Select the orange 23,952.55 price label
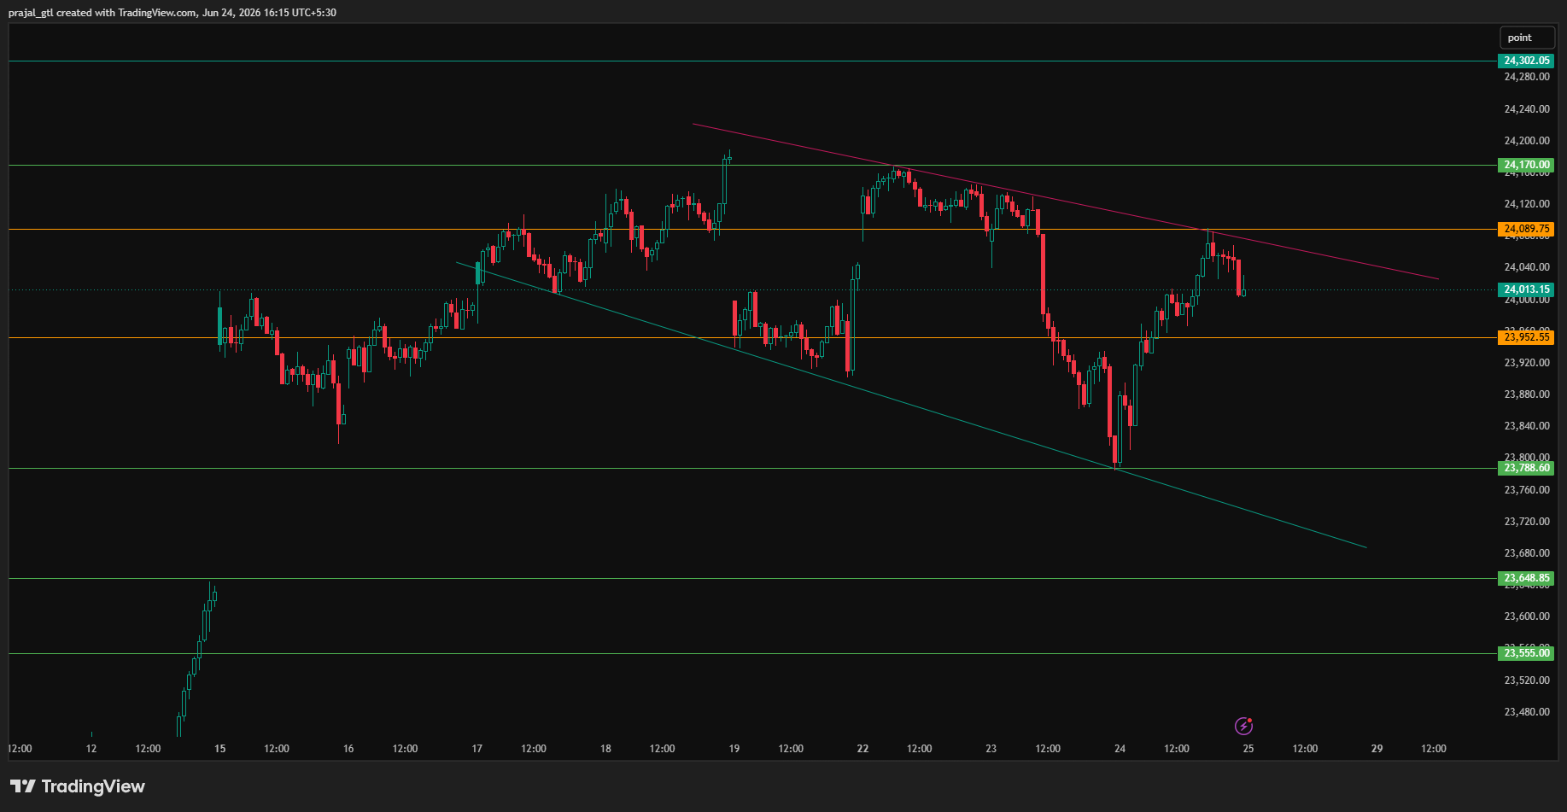1567x812 pixels. point(1526,337)
